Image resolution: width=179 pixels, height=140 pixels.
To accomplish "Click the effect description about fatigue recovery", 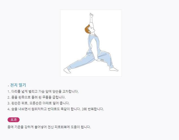I will point(49,127).
